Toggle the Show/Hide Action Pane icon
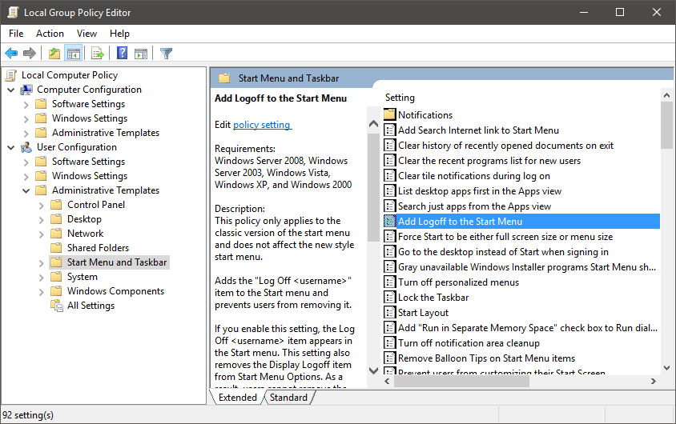Viewport: 676px width, 424px height. (x=141, y=54)
